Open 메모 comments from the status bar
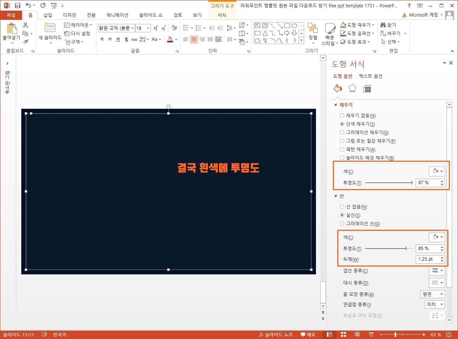 (x=308, y=335)
